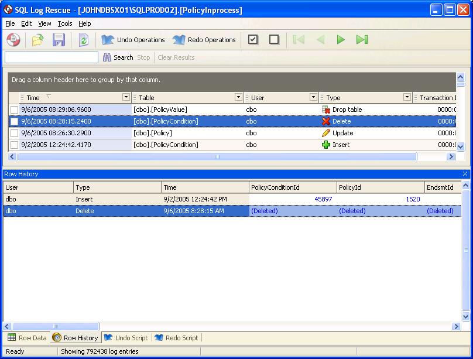The height and width of the screenshot is (359, 473).
Task: Select the [dbo].[PolicyValue] table cell
Action: [188, 110]
